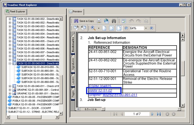Open the Bookmarks side panel tab

73,44
